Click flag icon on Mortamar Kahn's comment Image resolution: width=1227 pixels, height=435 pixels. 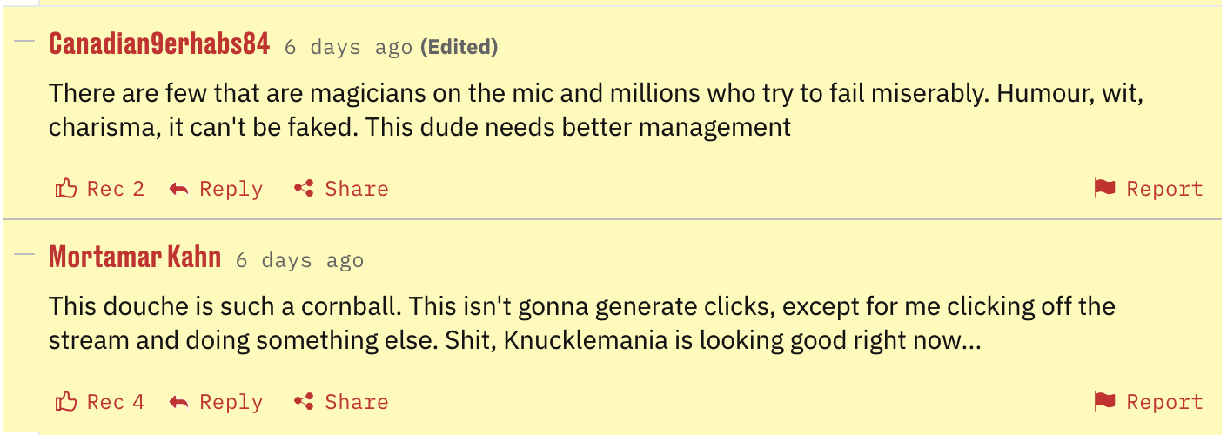click(x=1104, y=401)
